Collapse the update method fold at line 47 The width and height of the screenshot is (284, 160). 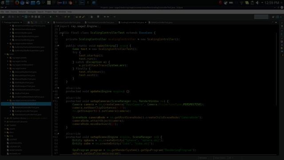tap(58, 88)
